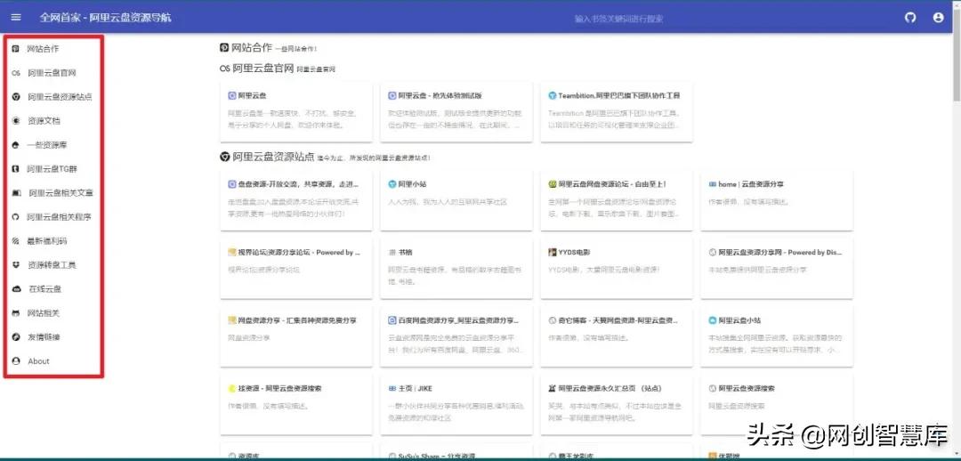Open the 百度网盘资源分享 card
Screen dimensions: 961x461
pyautogui.click(x=456, y=336)
